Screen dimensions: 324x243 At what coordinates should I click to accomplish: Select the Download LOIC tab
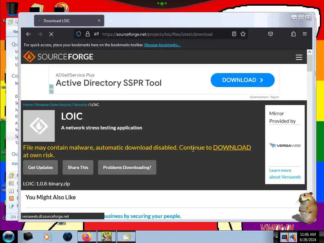69,21
